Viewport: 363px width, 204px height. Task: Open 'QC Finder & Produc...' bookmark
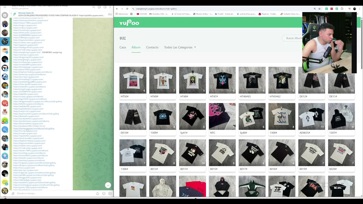[x=181, y=14]
